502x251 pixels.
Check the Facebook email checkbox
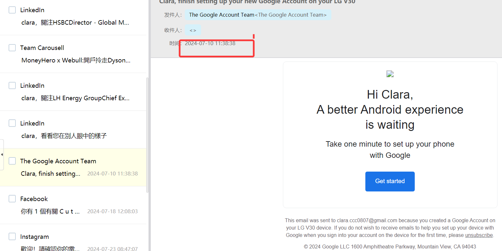click(x=12, y=199)
